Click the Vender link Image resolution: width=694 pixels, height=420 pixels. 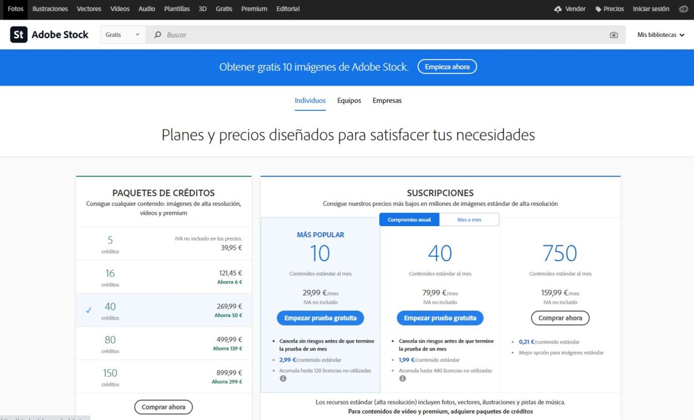point(575,9)
